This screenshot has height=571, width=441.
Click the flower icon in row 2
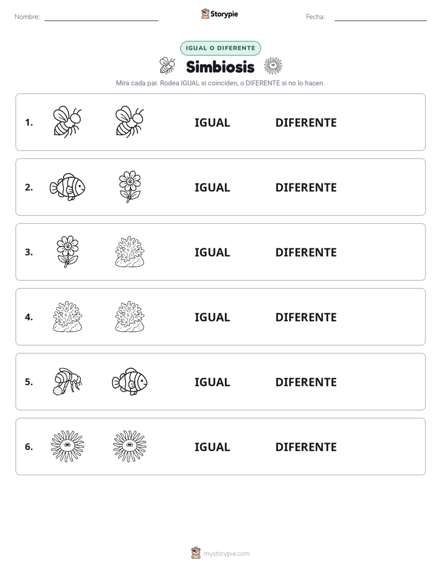tap(130, 187)
